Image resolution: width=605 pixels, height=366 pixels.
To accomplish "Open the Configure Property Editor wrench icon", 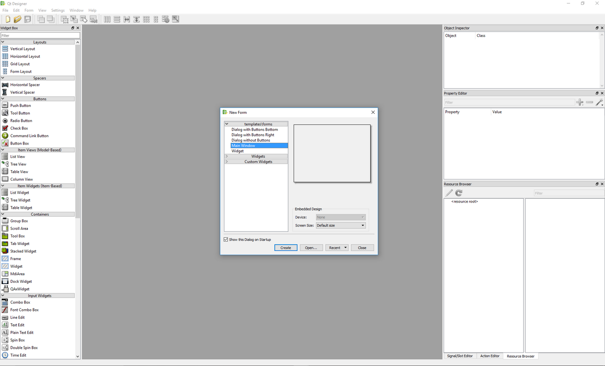I will [600, 102].
